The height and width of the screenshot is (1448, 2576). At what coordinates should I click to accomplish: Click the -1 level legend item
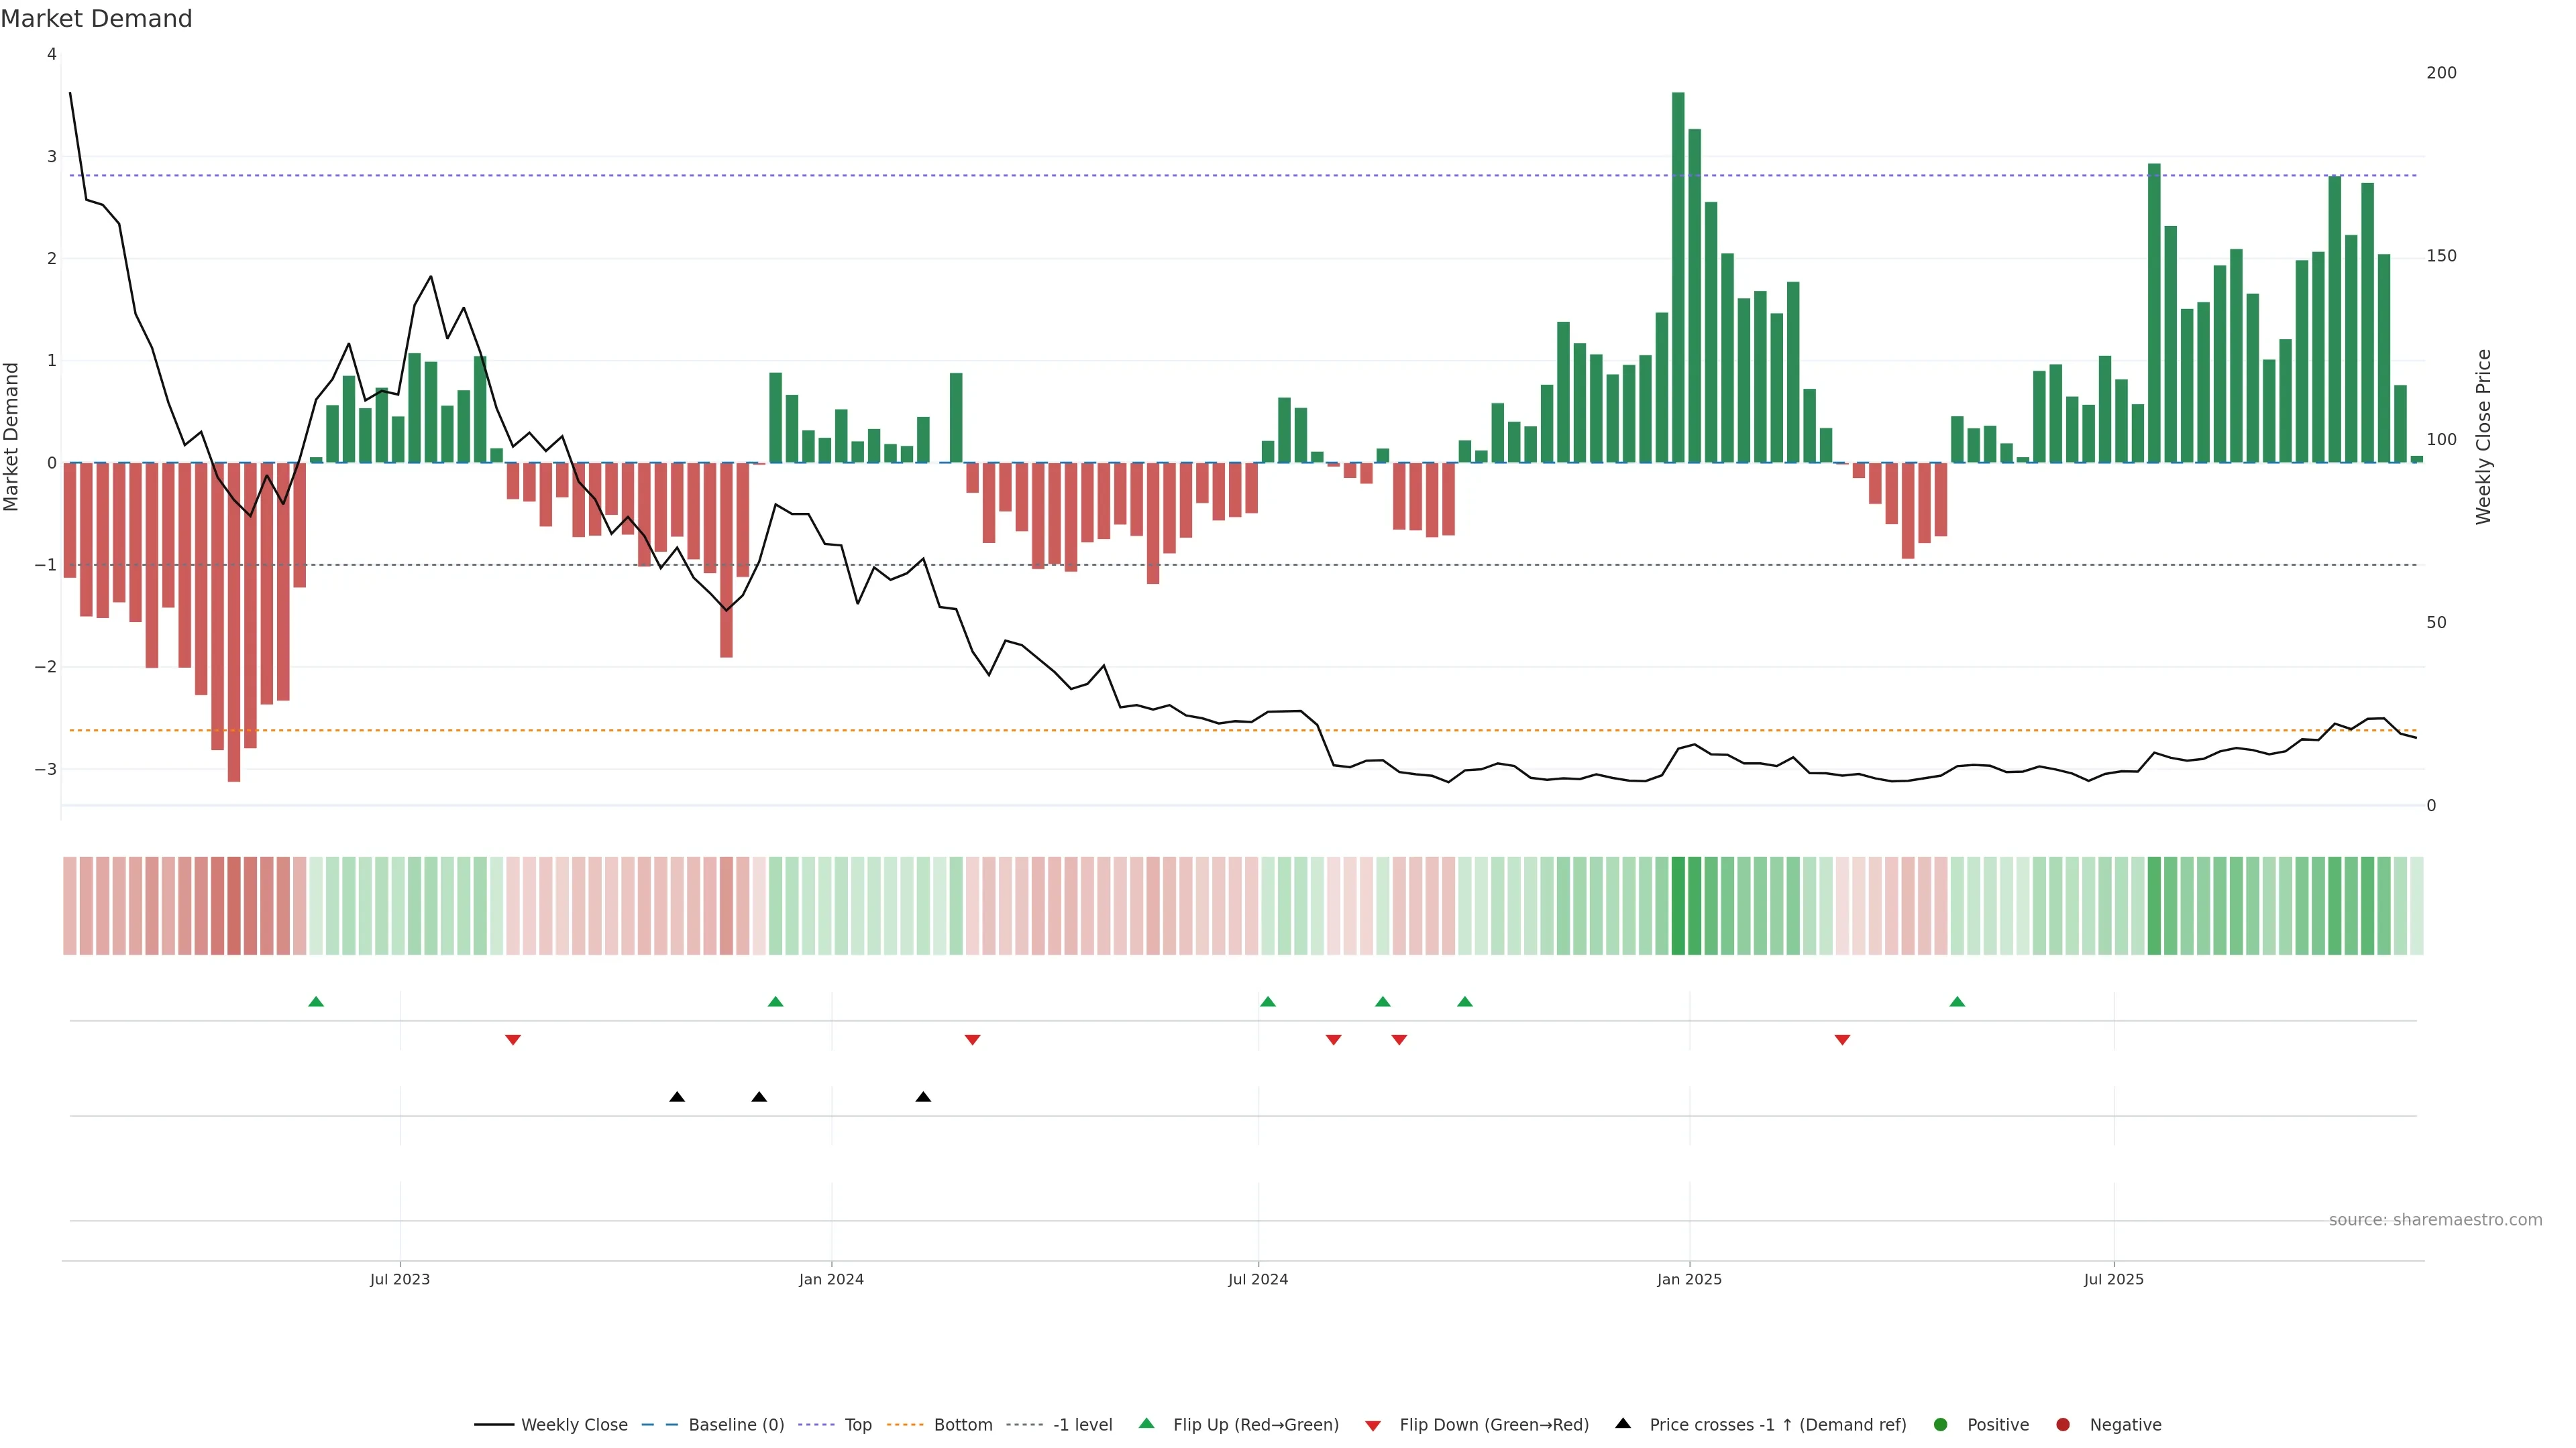point(1082,1424)
